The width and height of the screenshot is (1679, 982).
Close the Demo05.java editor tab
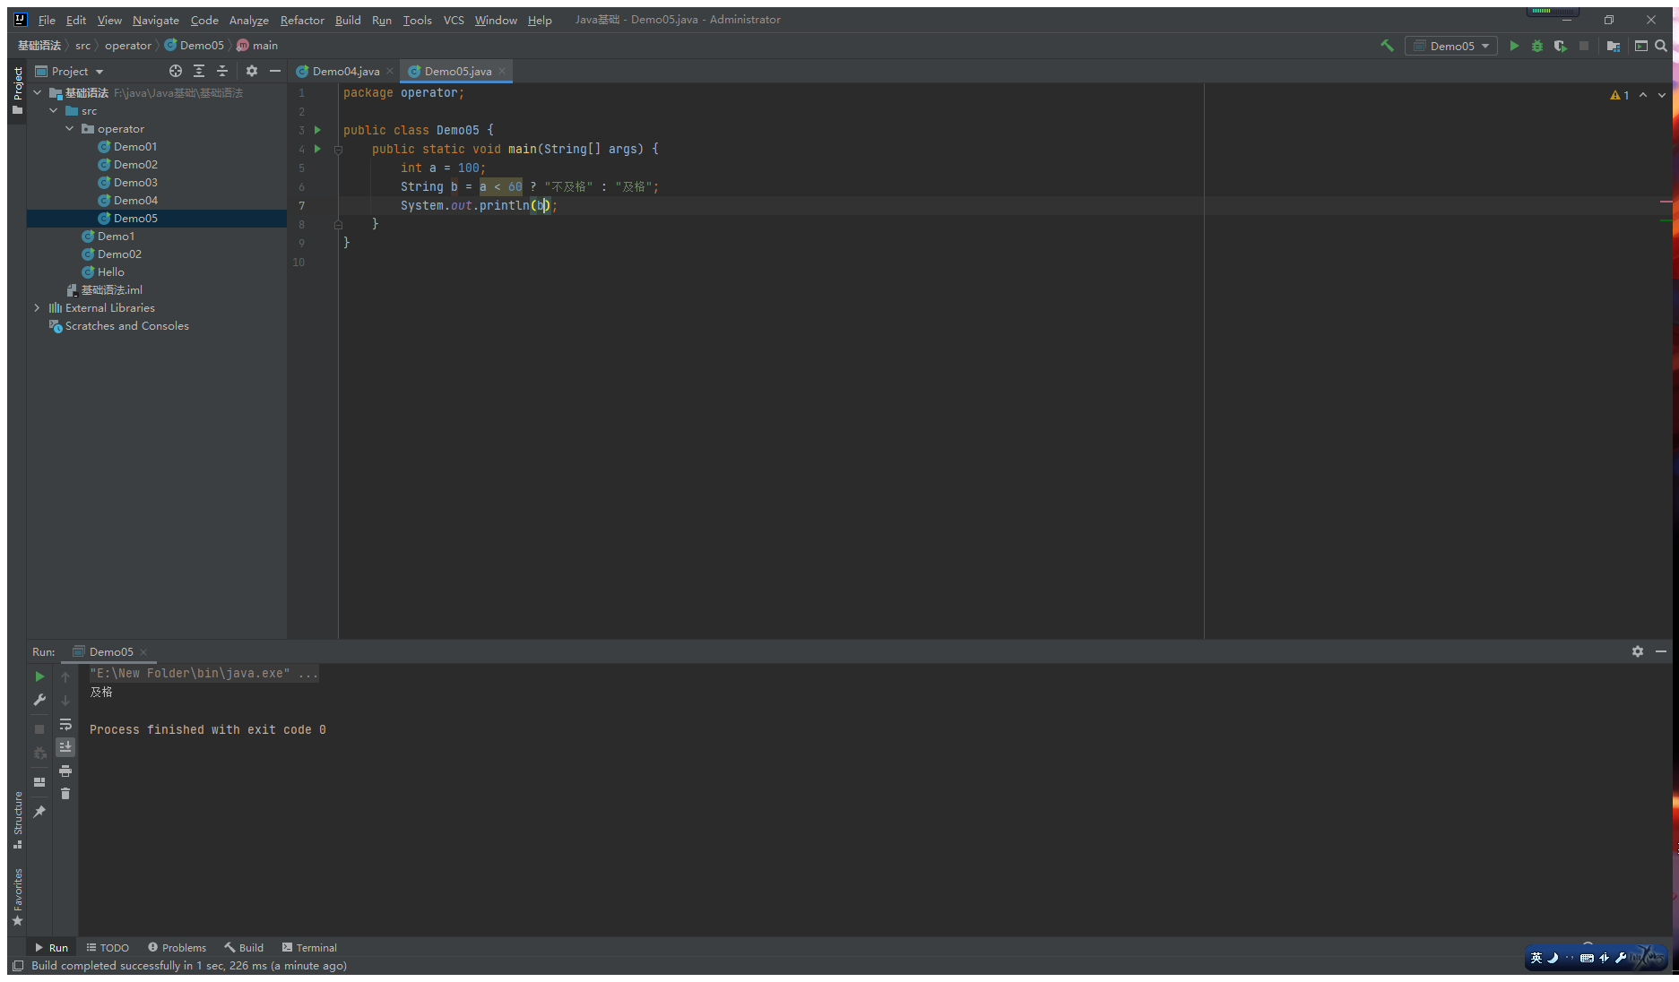click(502, 71)
